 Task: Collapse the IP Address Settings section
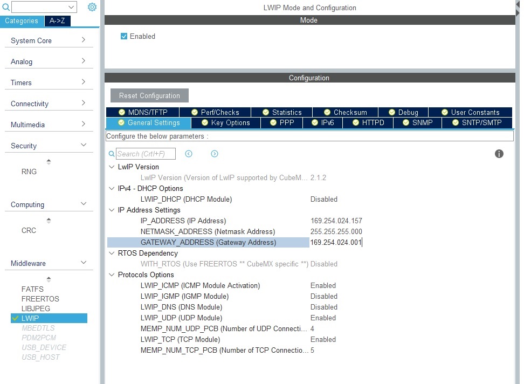point(112,210)
